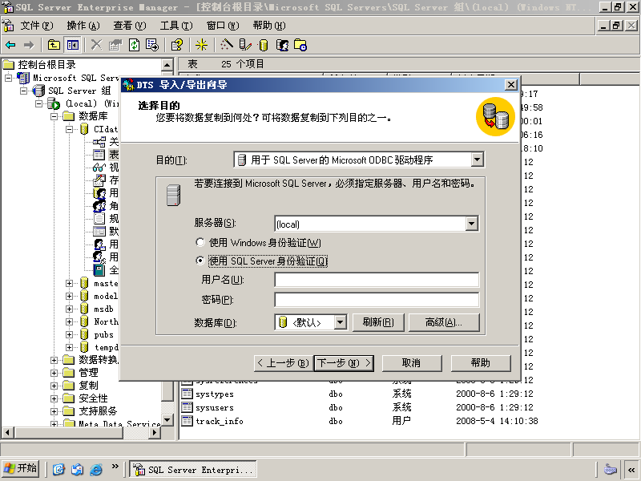Open the 查看(V) menu

click(130, 26)
